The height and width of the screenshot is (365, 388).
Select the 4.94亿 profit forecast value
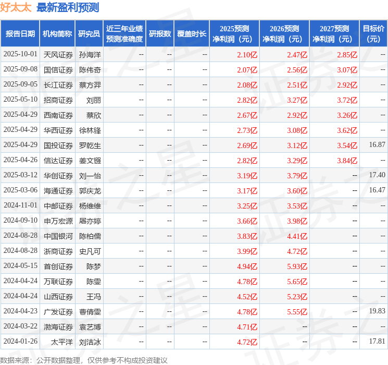pyautogui.click(x=247, y=266)
